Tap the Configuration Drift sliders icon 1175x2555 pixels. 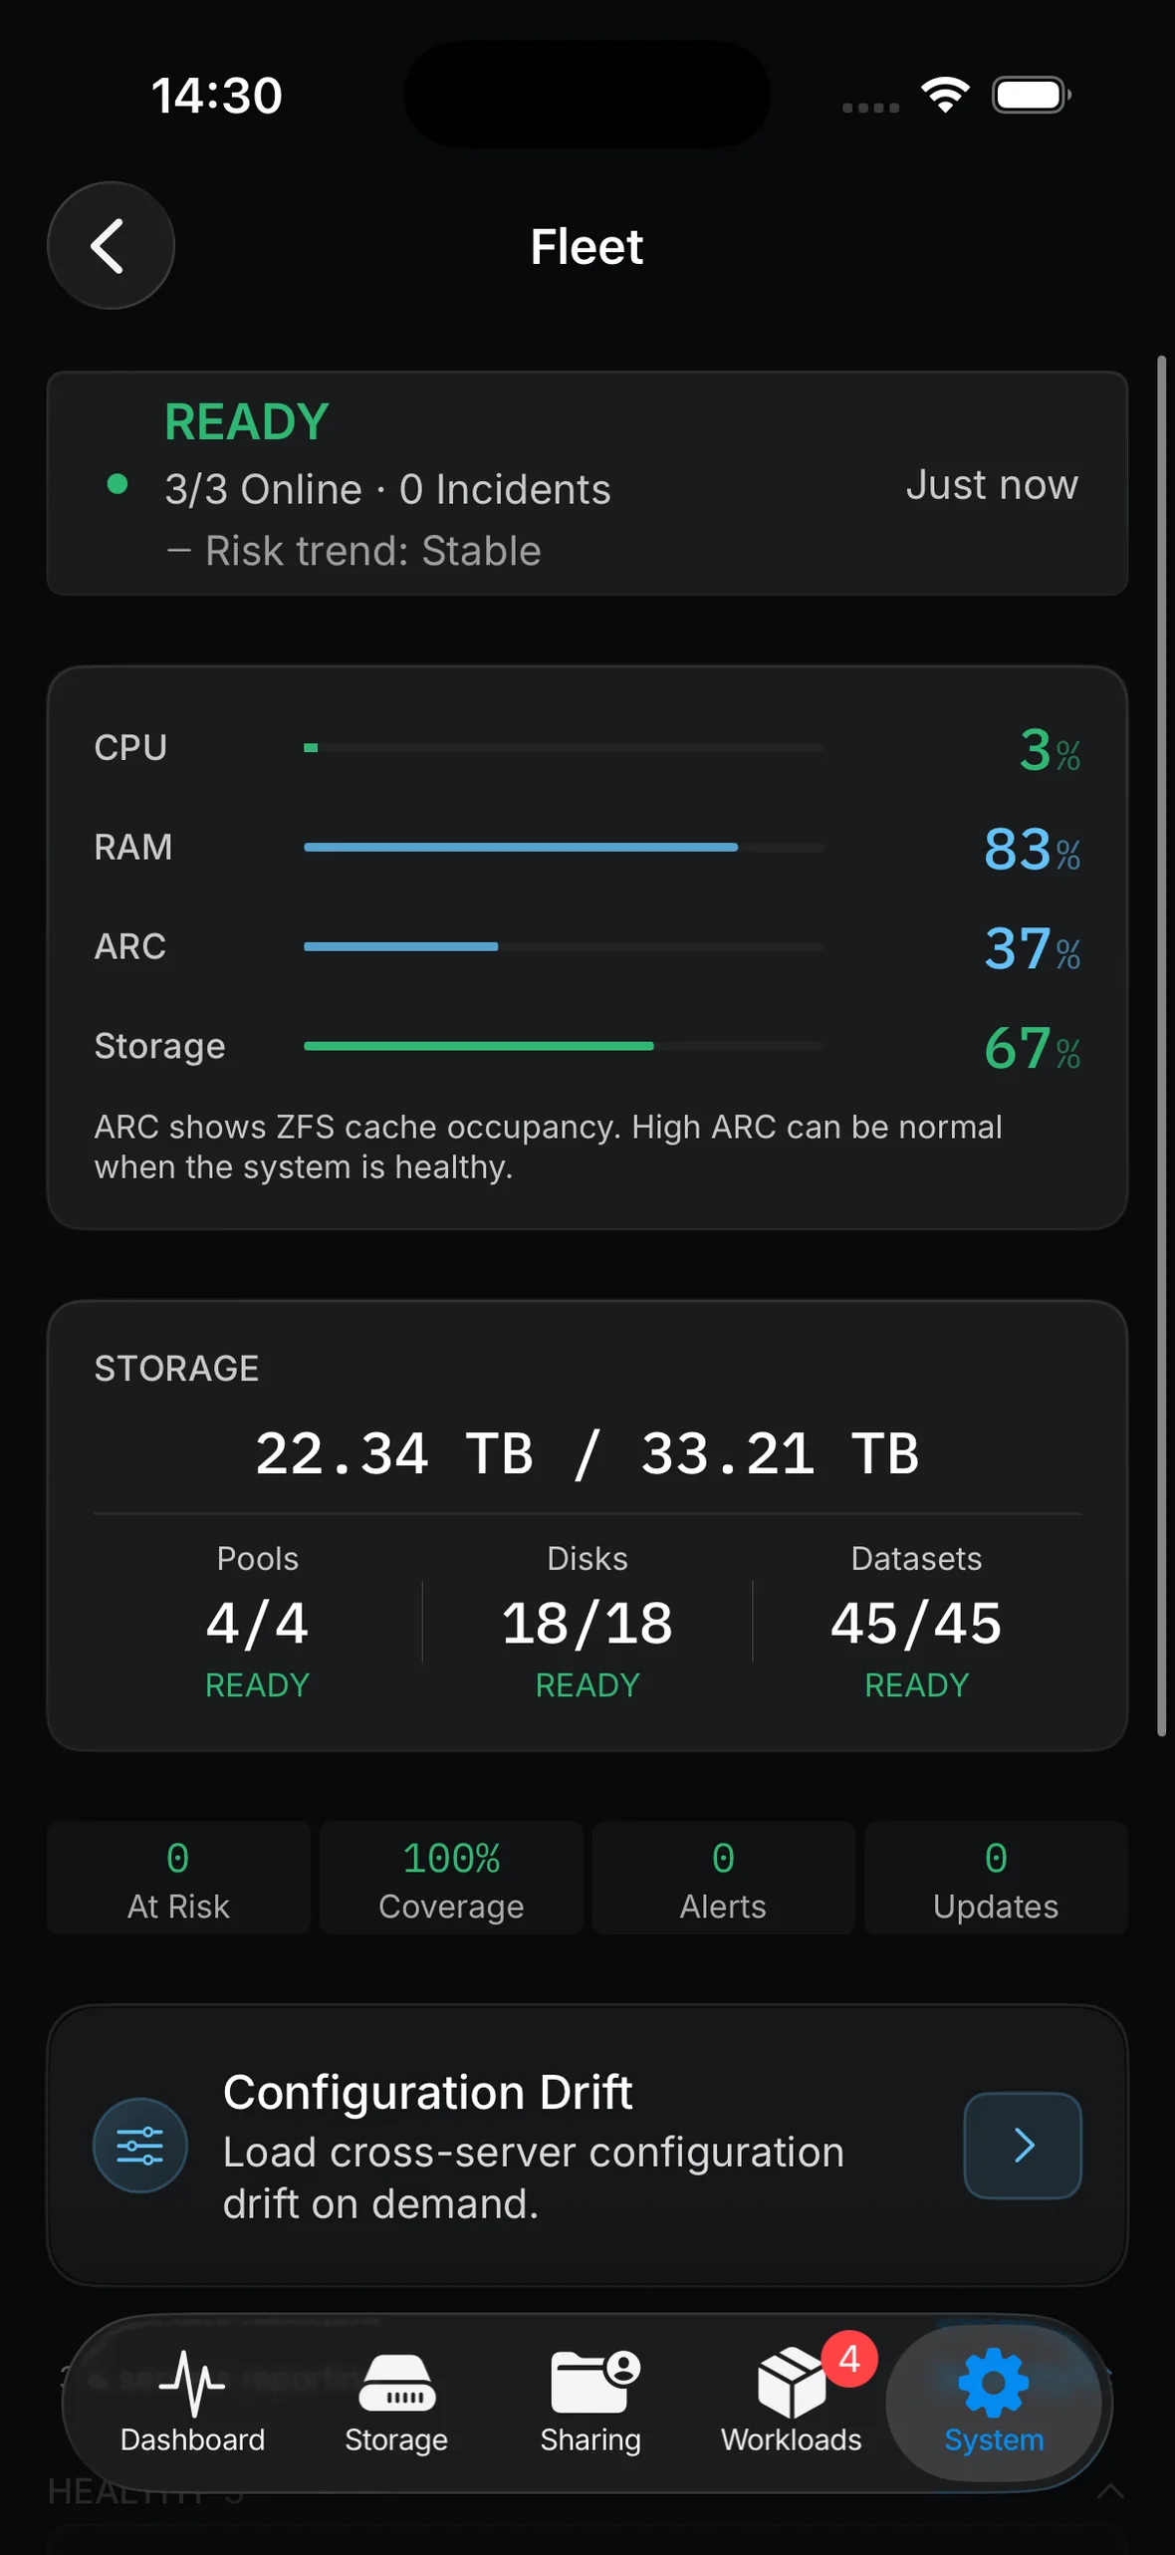coord(140,2145)
